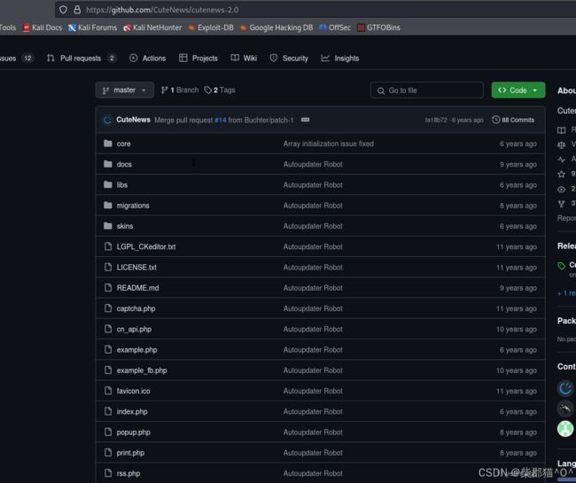Open the Pull requests tab
The width and height of the screenshot is (576, 483).
tap(81, 58)
